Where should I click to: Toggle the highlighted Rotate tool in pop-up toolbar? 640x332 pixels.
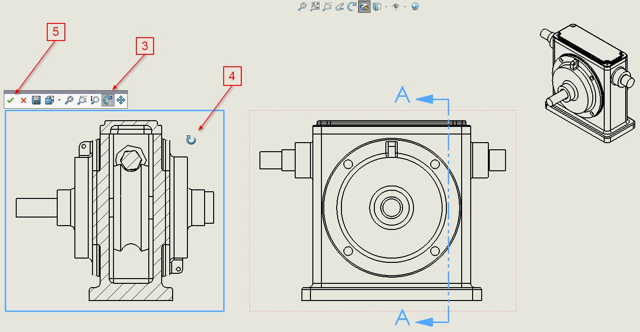[108, 100]
